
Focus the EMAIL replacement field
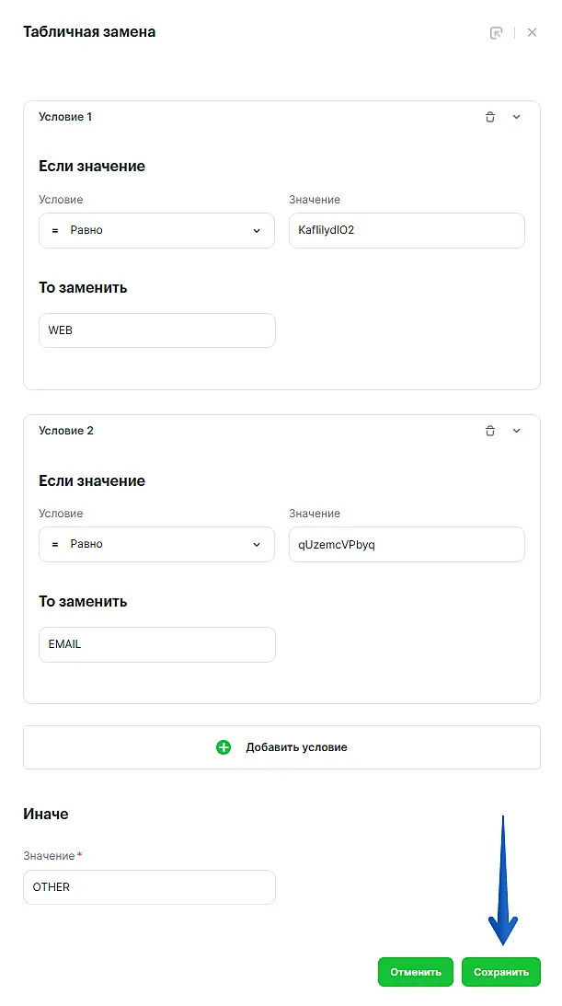point(156,644)
